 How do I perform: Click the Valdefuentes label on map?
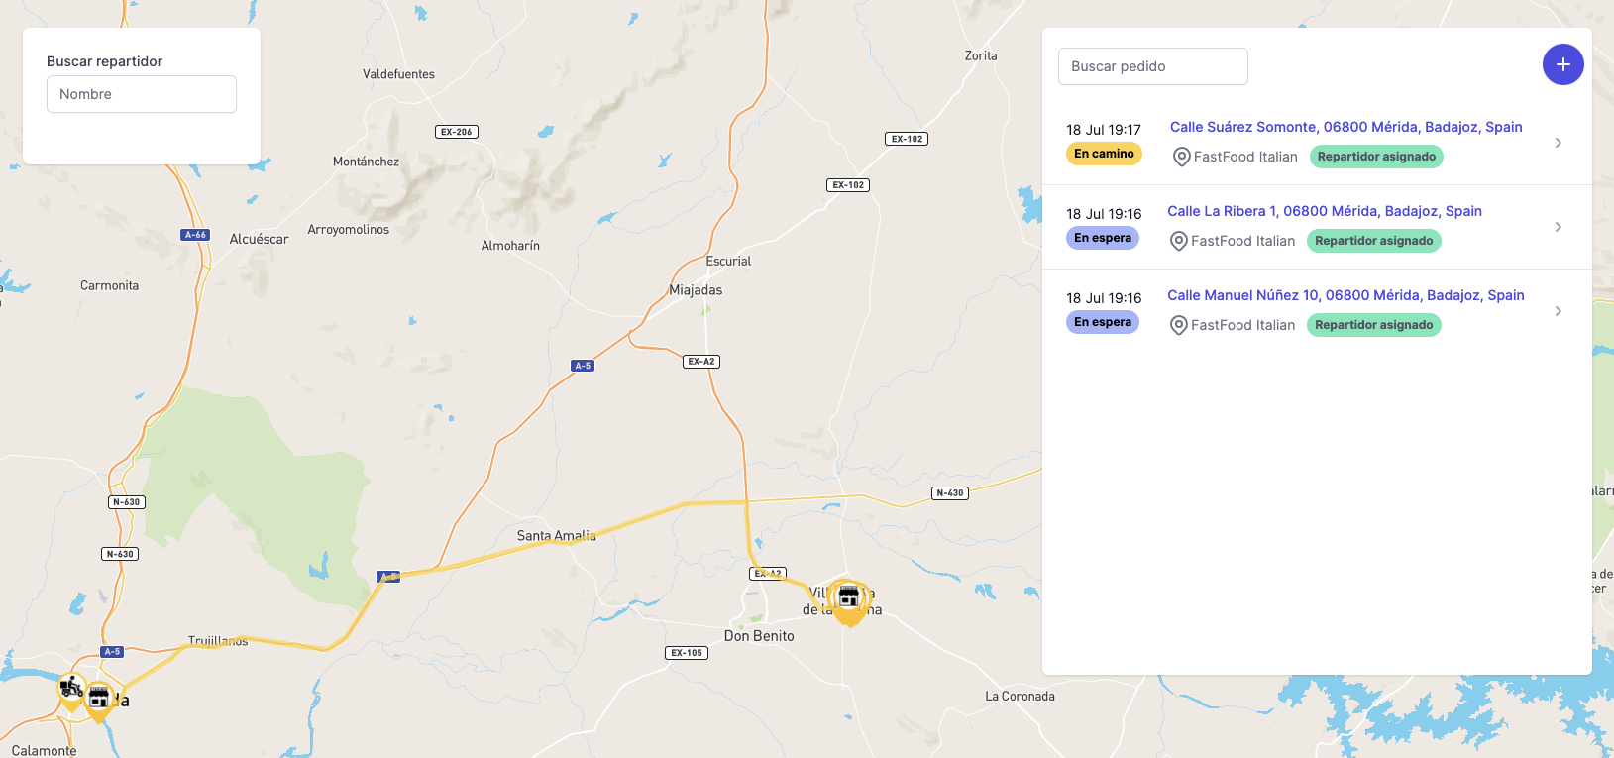pyautogui.click(x=398, y=74)
